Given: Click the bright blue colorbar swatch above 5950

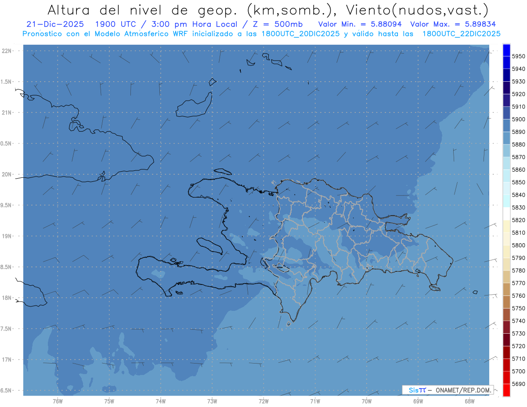Looking at the screenshot, I should 506,50.
